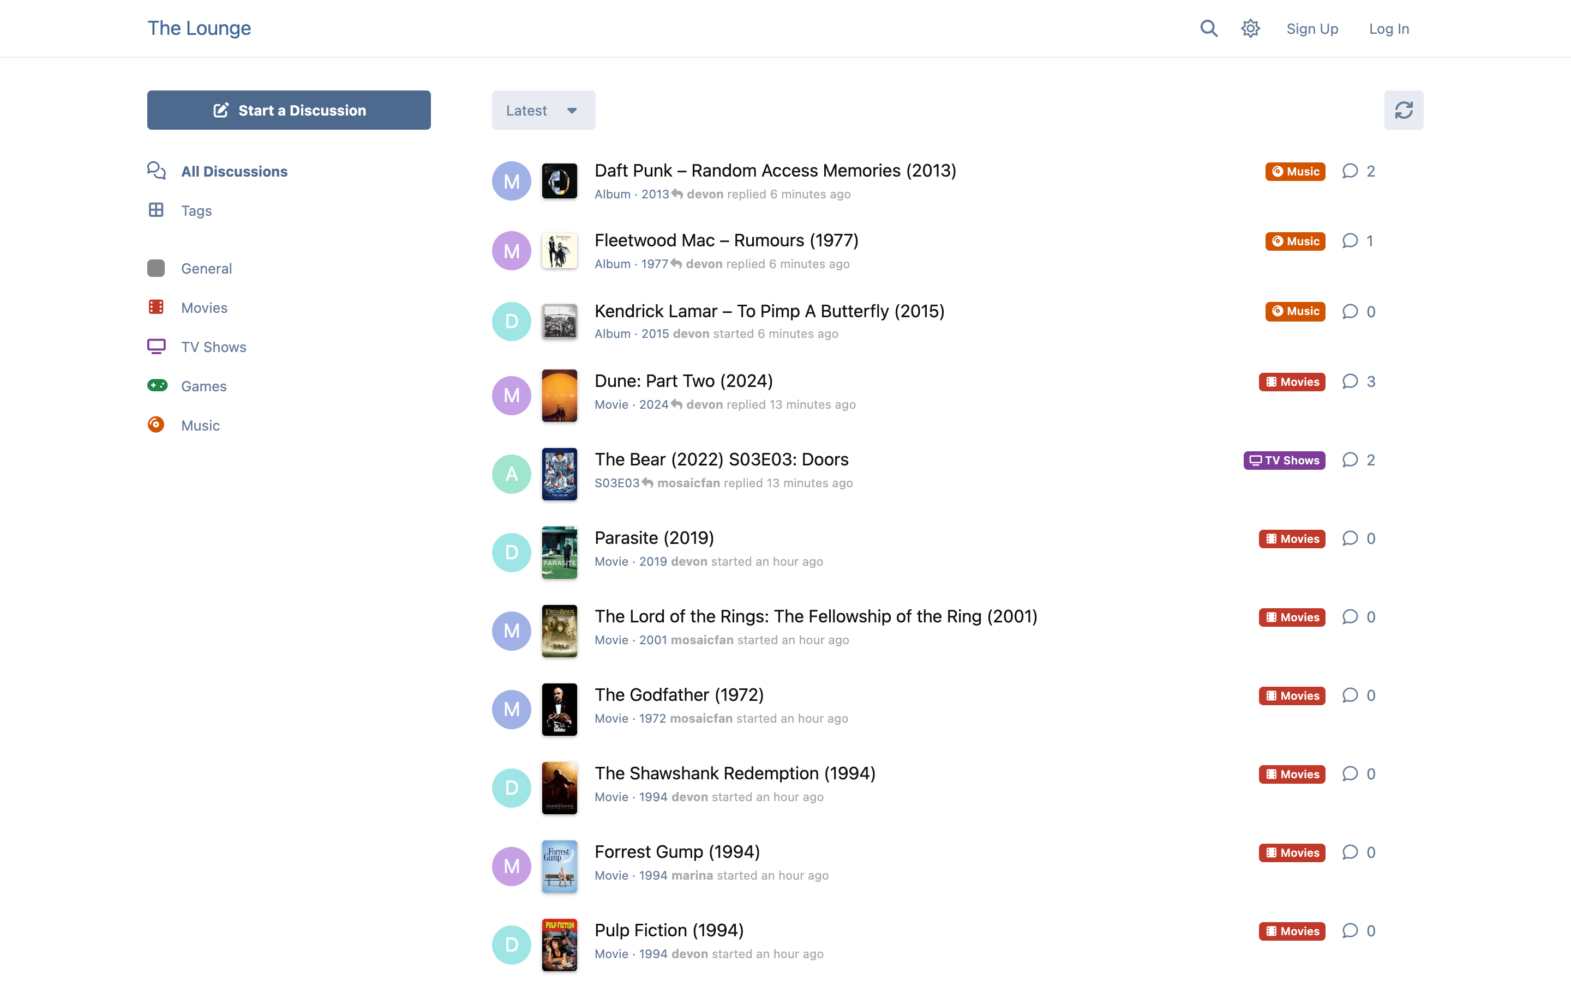Click Movies tag badge on Dune row
This screenshot has width=1571, height=981.
pyautogui.click(x=1292, y=381)
